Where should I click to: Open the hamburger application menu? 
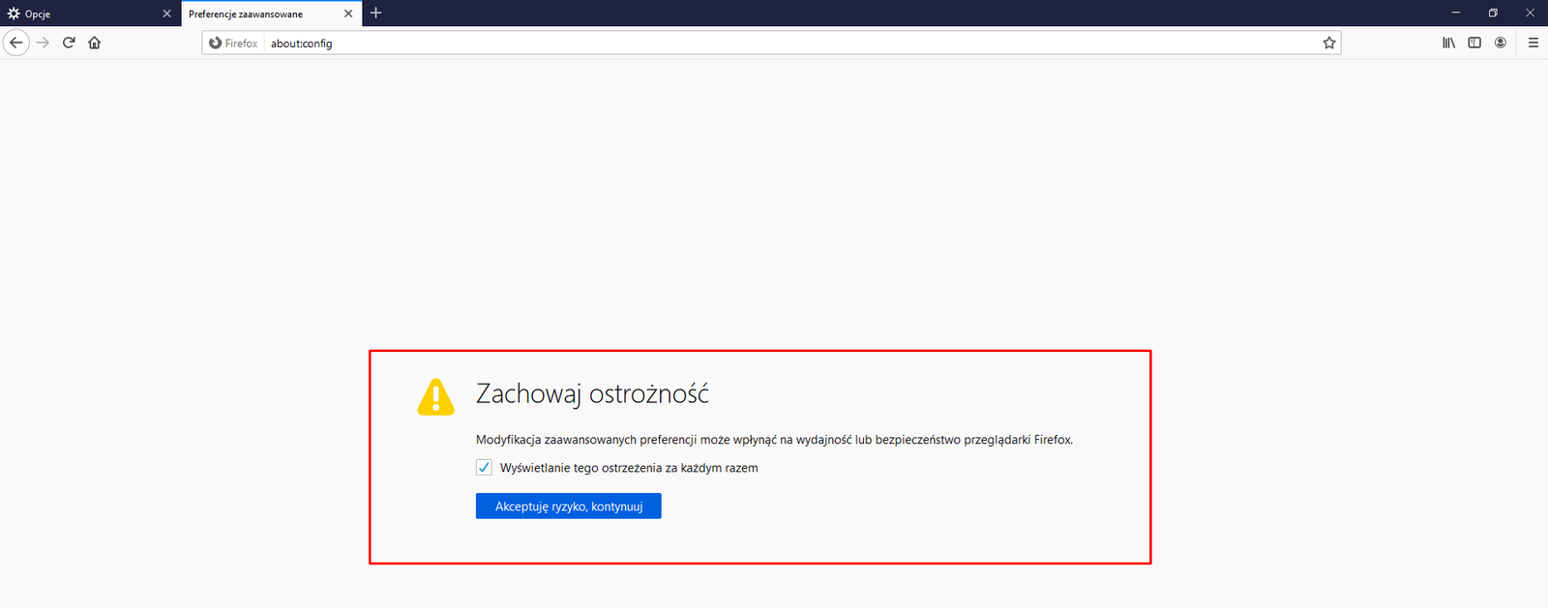(1533, 43)
